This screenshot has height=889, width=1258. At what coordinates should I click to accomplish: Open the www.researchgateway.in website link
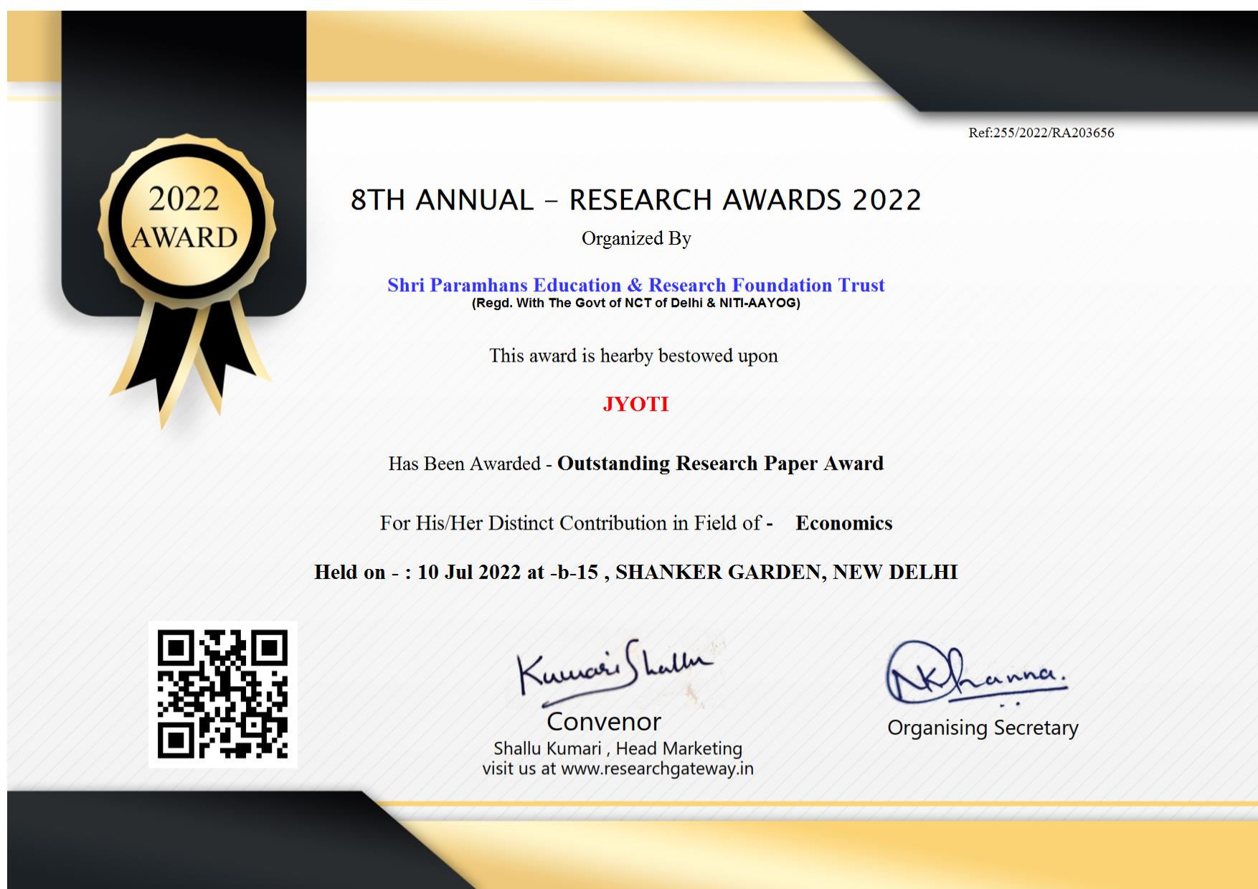tap(657, 769)
